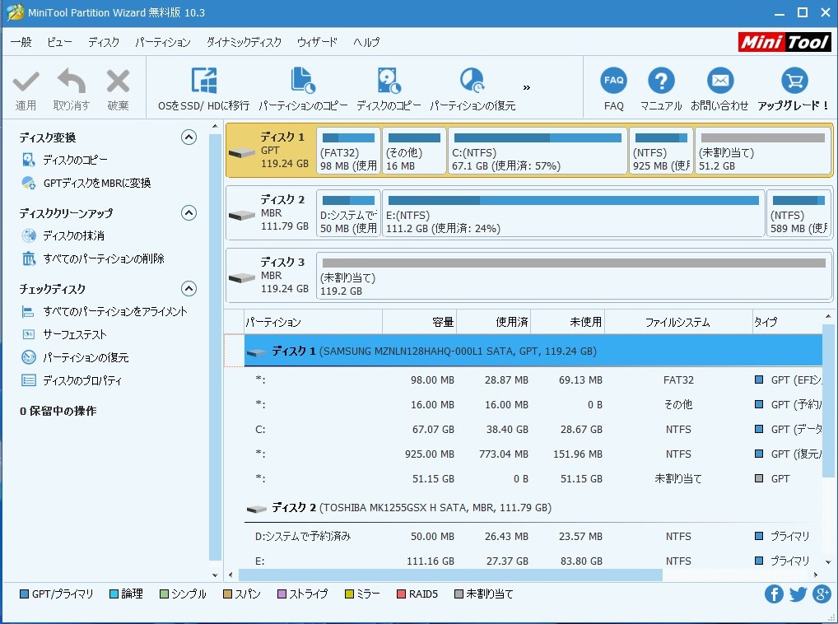This screenshot has height=624, width=838.
Task: Open the パーティション menu
Action: pyautogui.click(x=162, y=42)
